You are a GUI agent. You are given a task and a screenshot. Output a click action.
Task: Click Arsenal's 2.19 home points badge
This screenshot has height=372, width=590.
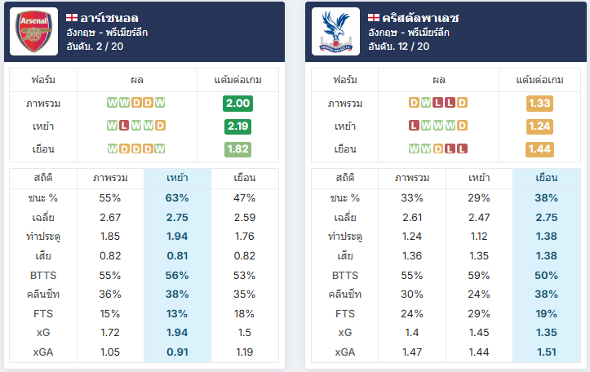[237, 126]
